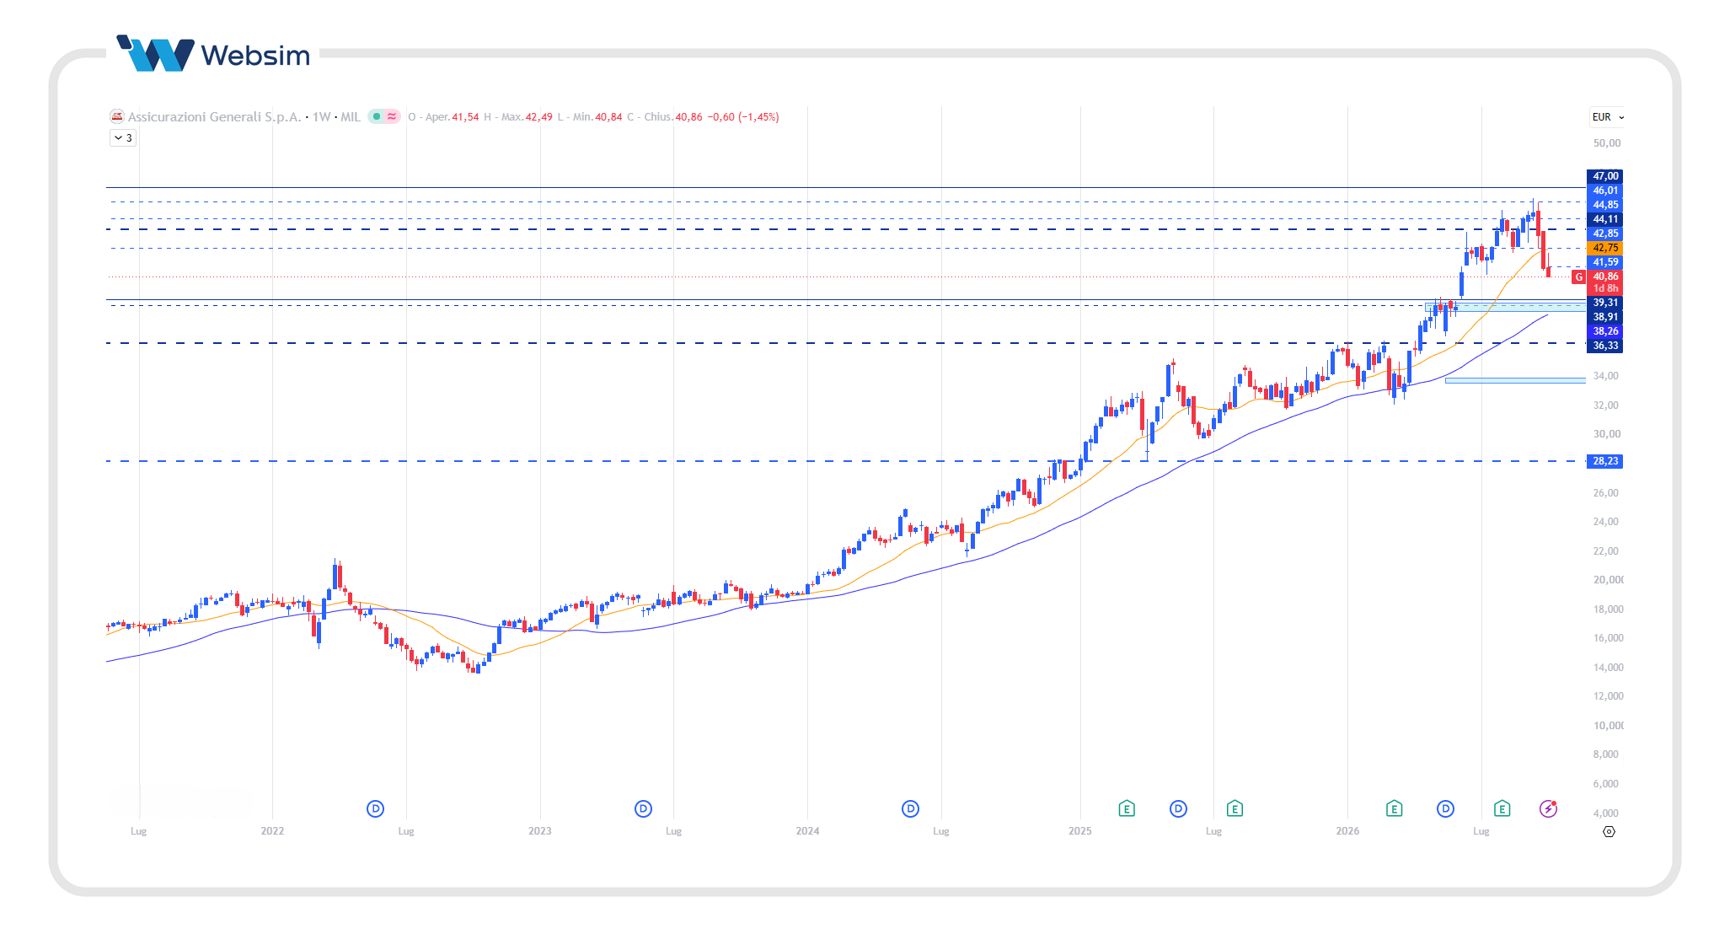Image resolution: width=1730 pixels, height=945 pixels.
Task: Open the EUR currency dropdown
Action: pos(1608,117)
